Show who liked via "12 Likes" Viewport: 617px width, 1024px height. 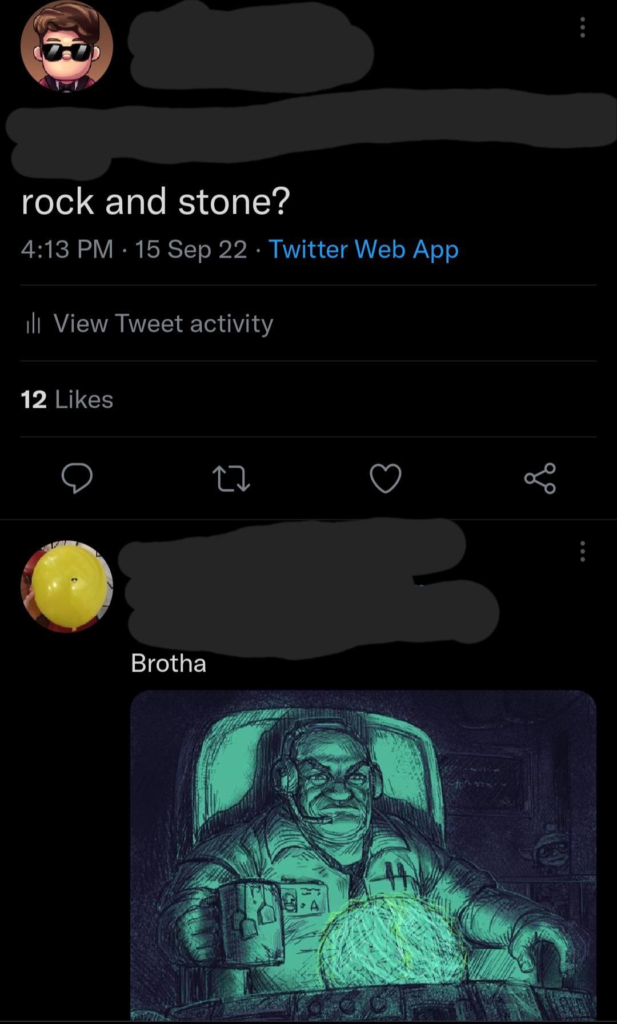pos(67,400)
